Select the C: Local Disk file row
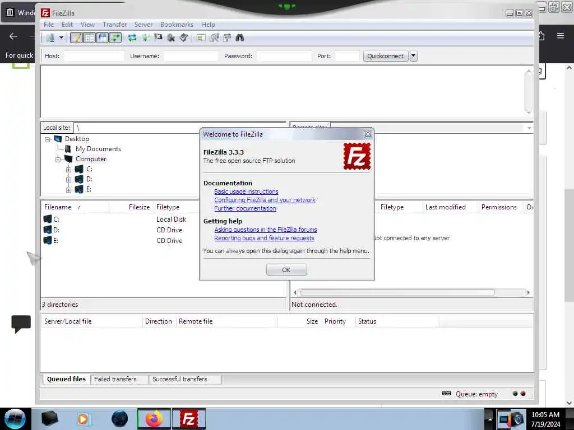 (x=121, y=219)
